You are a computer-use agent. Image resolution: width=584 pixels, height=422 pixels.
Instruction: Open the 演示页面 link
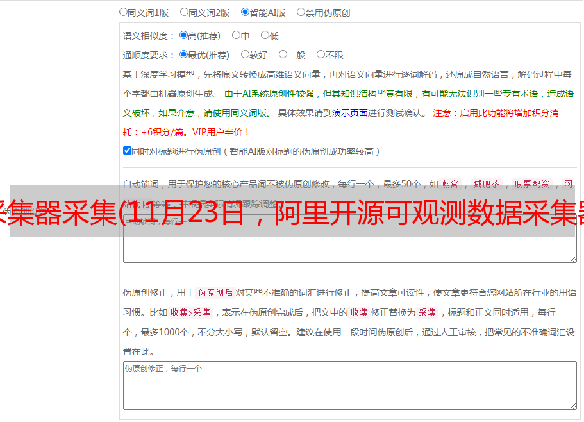click(x=350, y=113)
